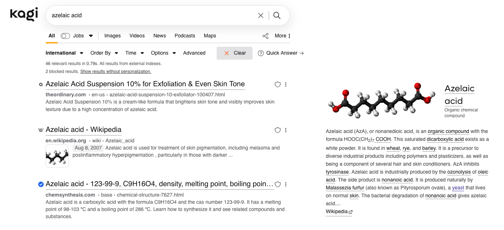Open the More menu

point(282,36)
